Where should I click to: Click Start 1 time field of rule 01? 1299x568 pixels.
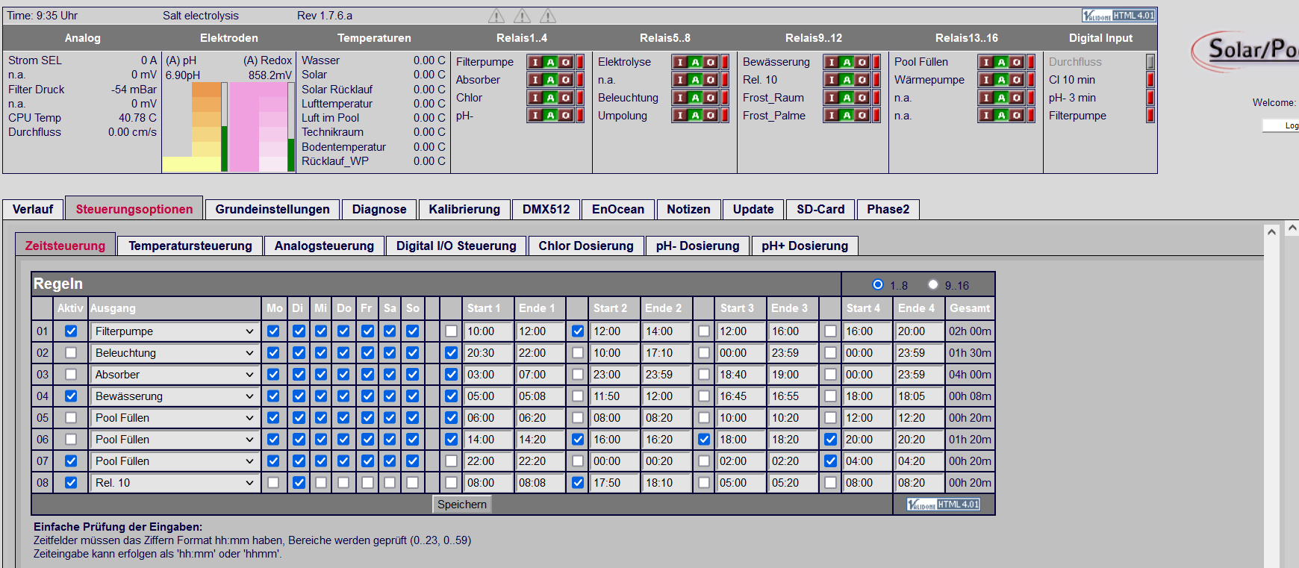(488, 331)
